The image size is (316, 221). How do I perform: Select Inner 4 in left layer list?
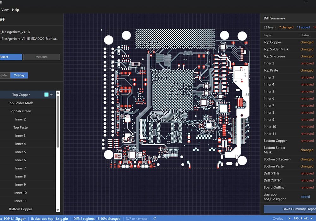27,144
